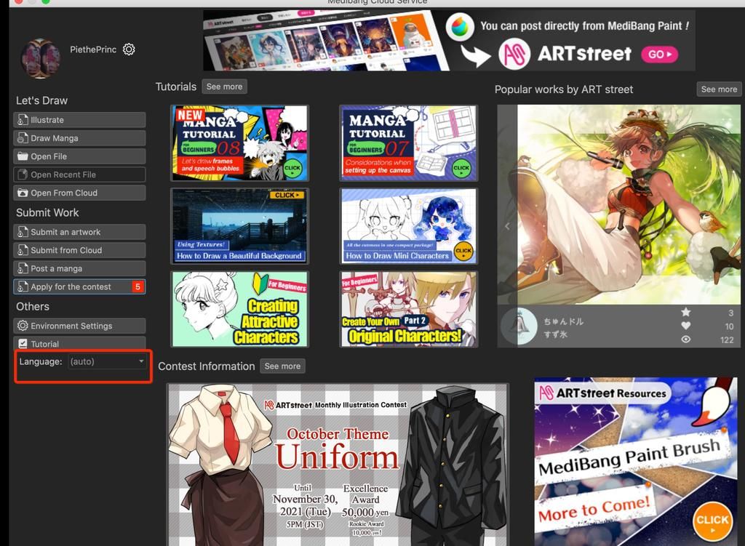The height and width of the screenshot is (546, 745).
Task: Click the likes count 10
Action: pyautogui.click(x=729, y=326)
